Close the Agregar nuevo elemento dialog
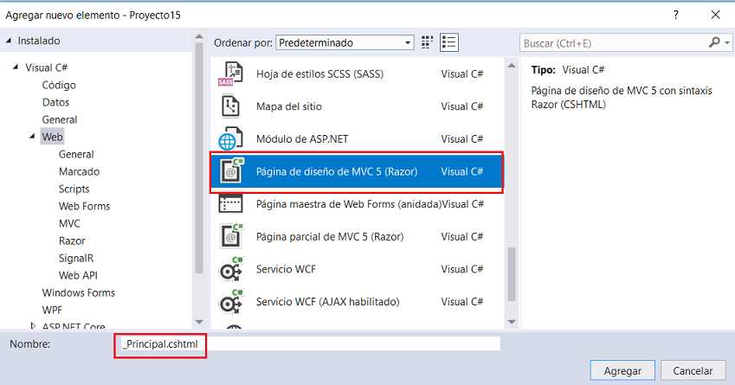 tap(715, 15)
